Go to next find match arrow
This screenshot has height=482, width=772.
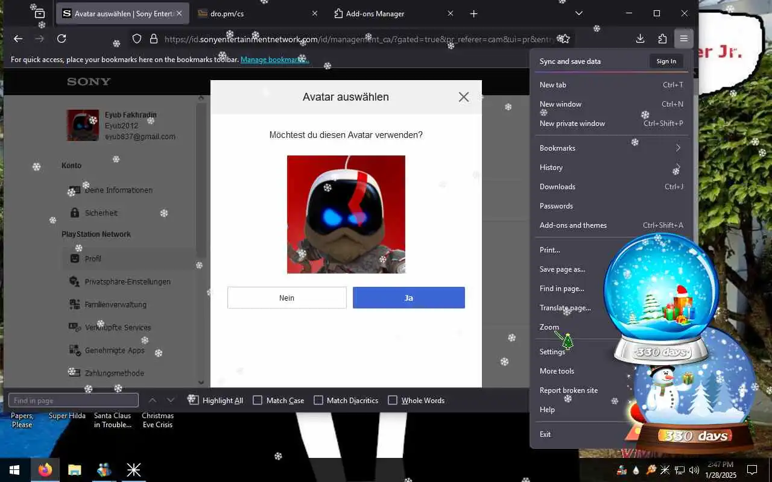pos(171,400)
